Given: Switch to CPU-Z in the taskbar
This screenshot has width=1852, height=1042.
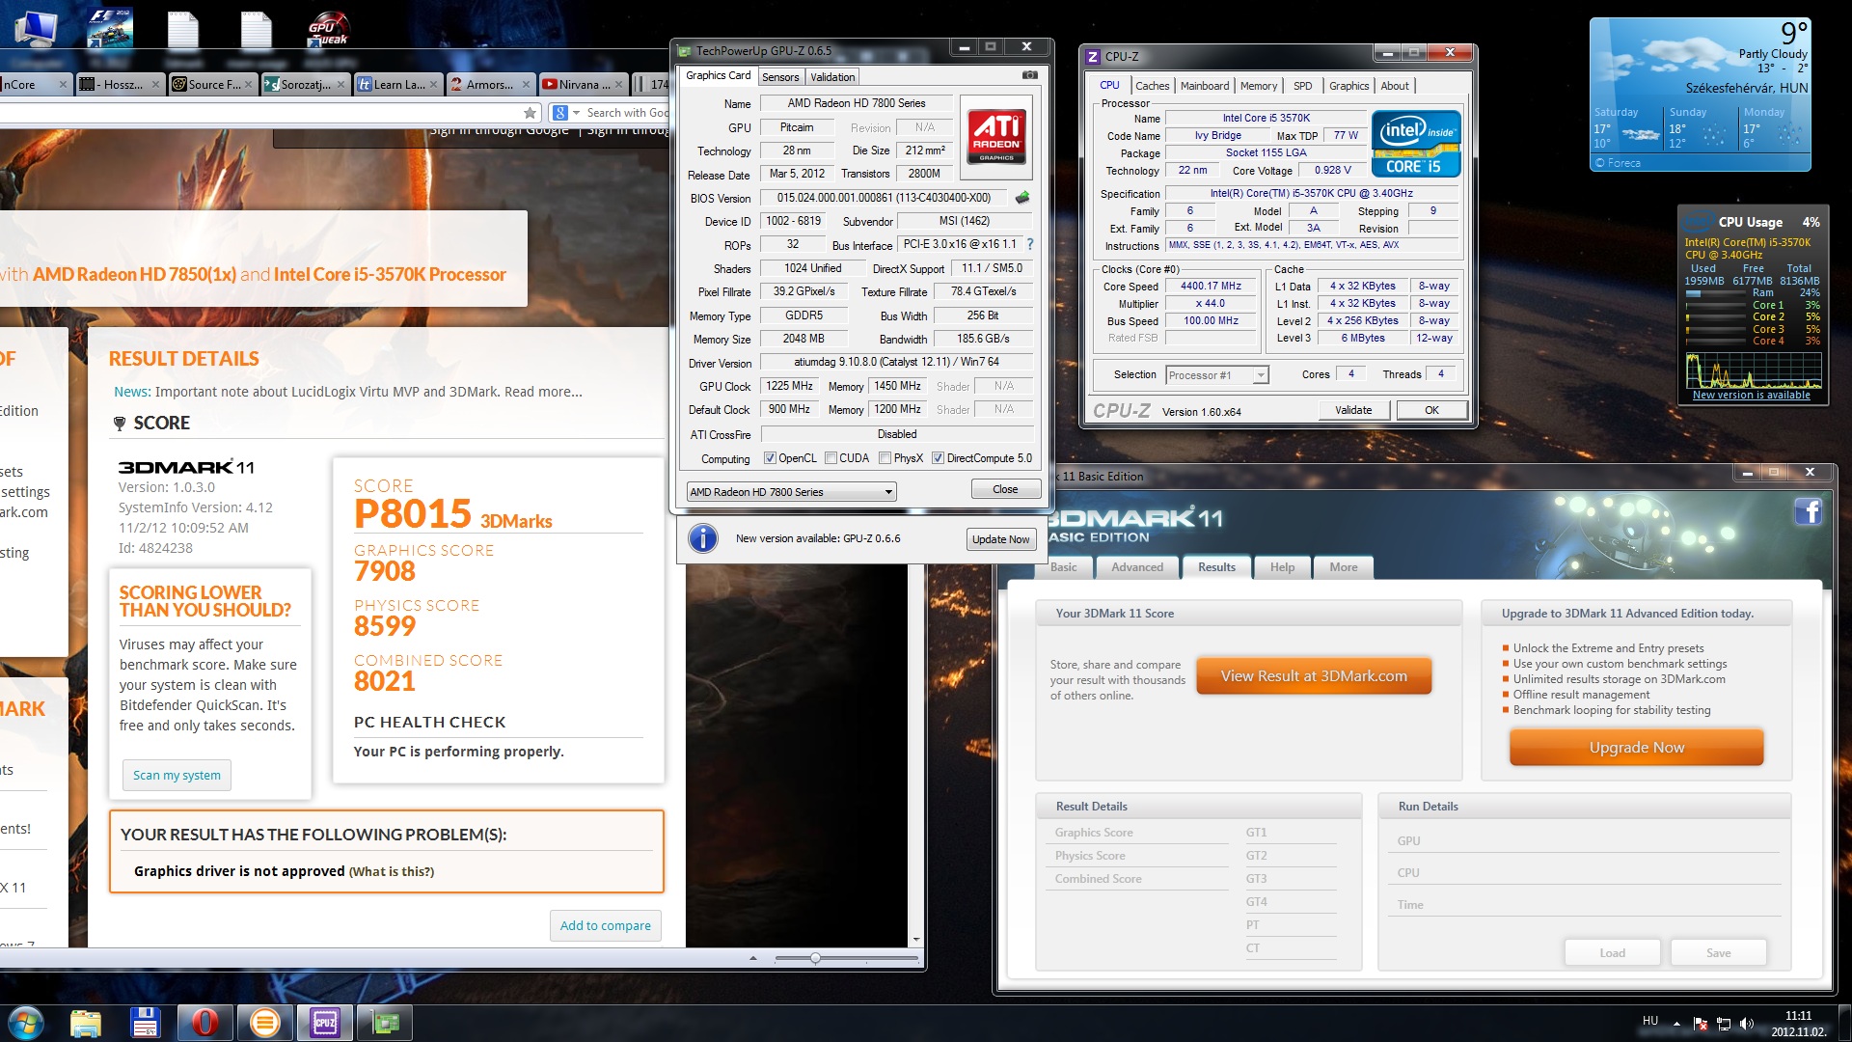Looking at the screenshot, I should (x=324, y=1023).
